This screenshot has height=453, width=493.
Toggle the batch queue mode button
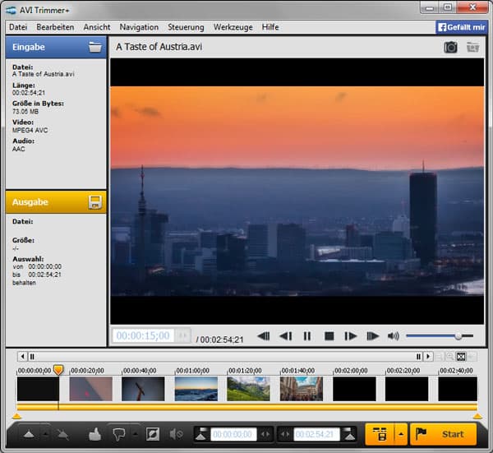(379, 433)
